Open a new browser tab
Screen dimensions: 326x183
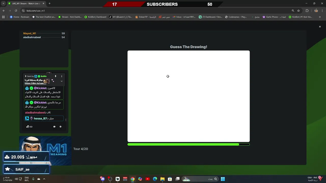[49, 4]
